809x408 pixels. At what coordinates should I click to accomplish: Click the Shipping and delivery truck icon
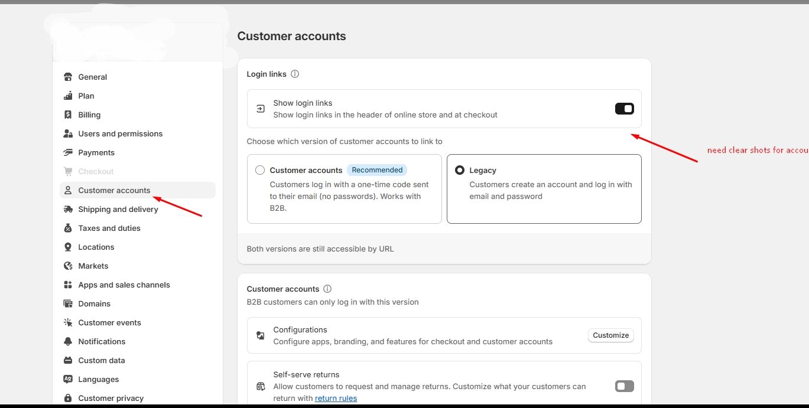tap(68, 209)
